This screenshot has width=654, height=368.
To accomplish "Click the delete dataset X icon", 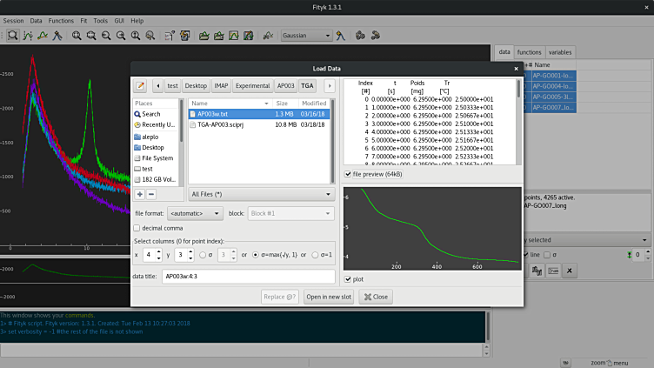I will [570, 271].
